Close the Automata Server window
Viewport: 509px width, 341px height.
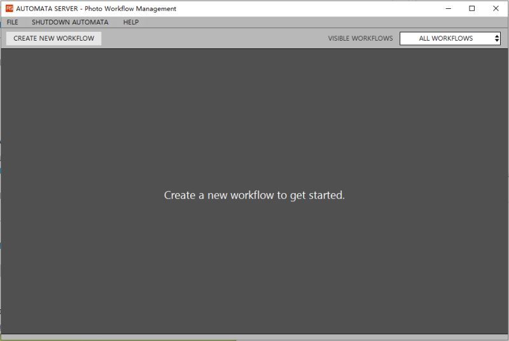pos(496,8)
